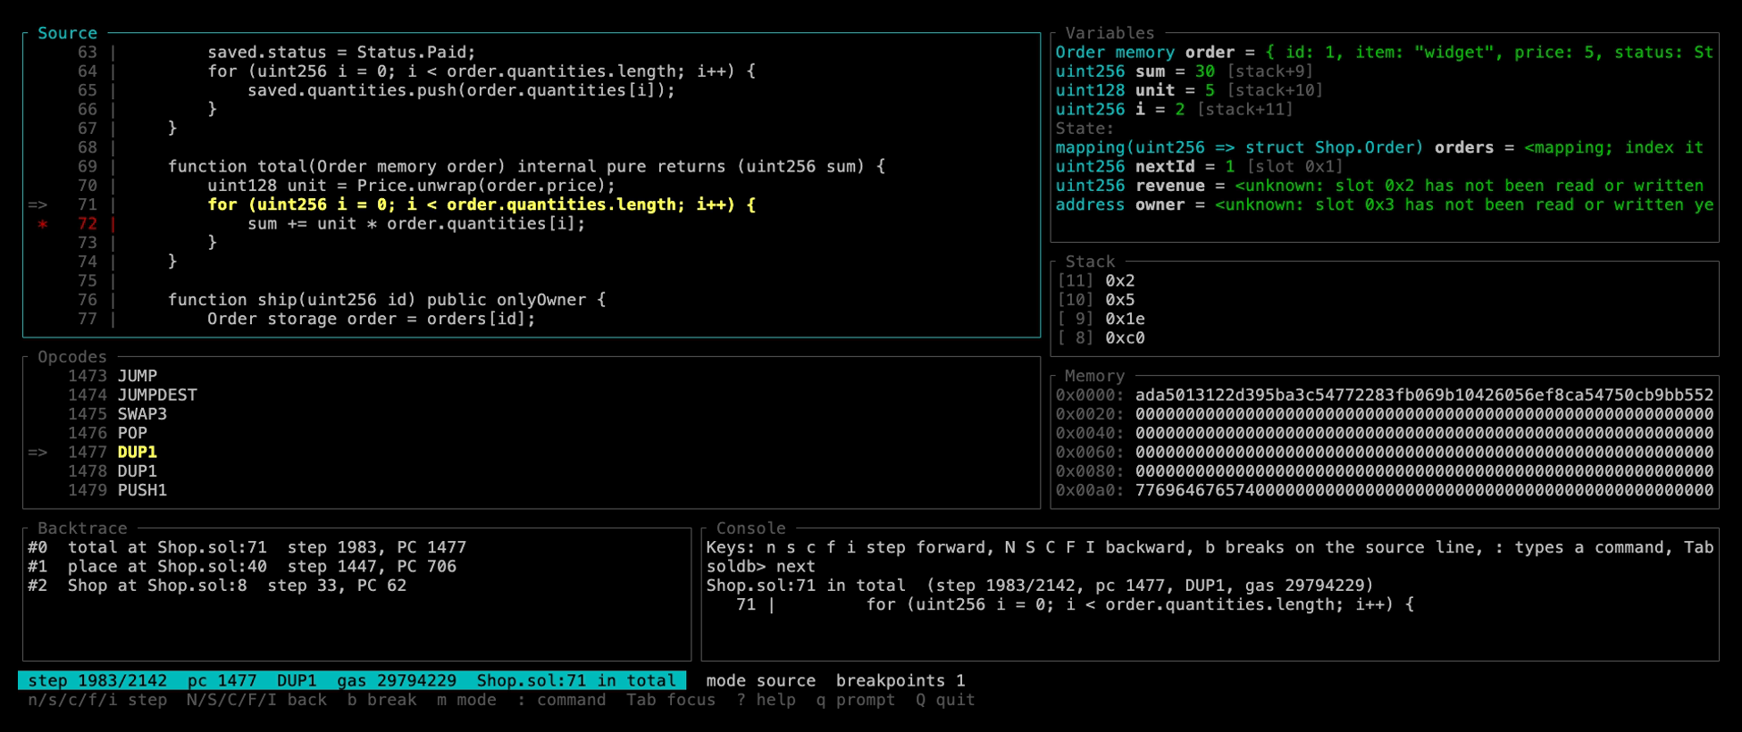
Task: Click source line 69 function total declaration
Action: click(526, 167)
